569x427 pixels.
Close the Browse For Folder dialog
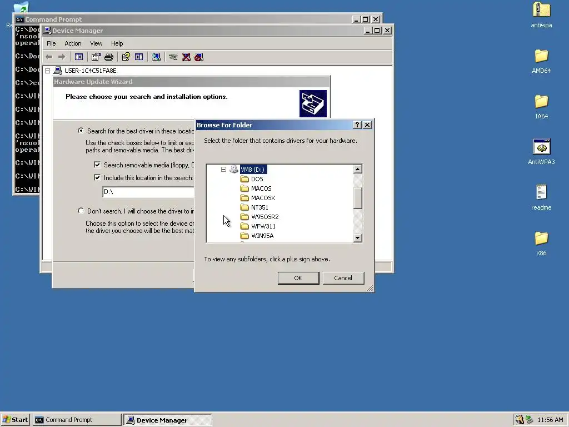click(367, 125)
